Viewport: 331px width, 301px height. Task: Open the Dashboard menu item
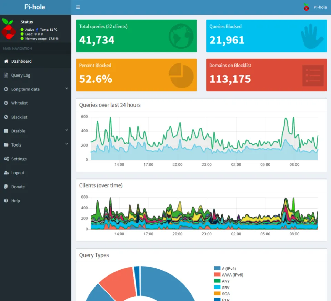(x=36, y=61)
